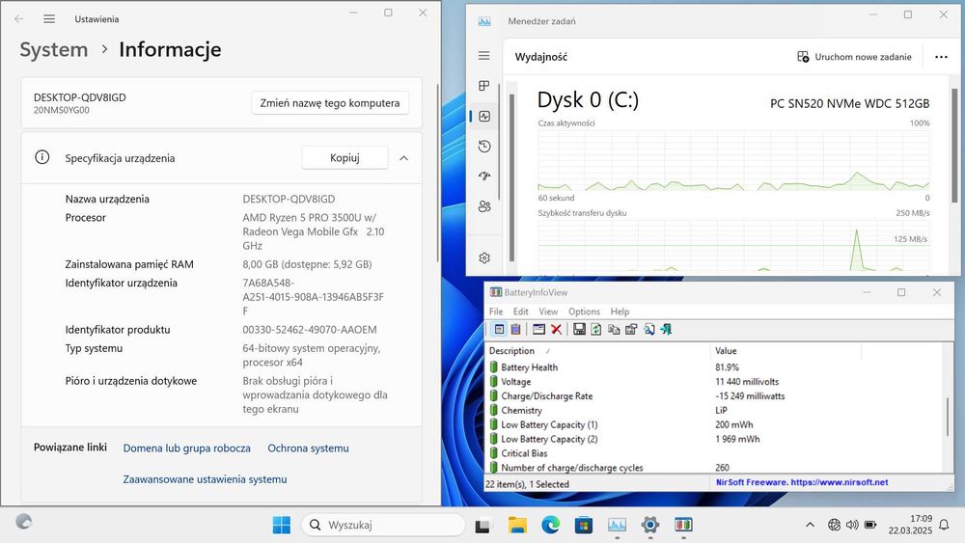The height and width of the screenshot is (543, 965).
Task: Click Task Manager performance pane scrollbar
Action: click(954, 145)
